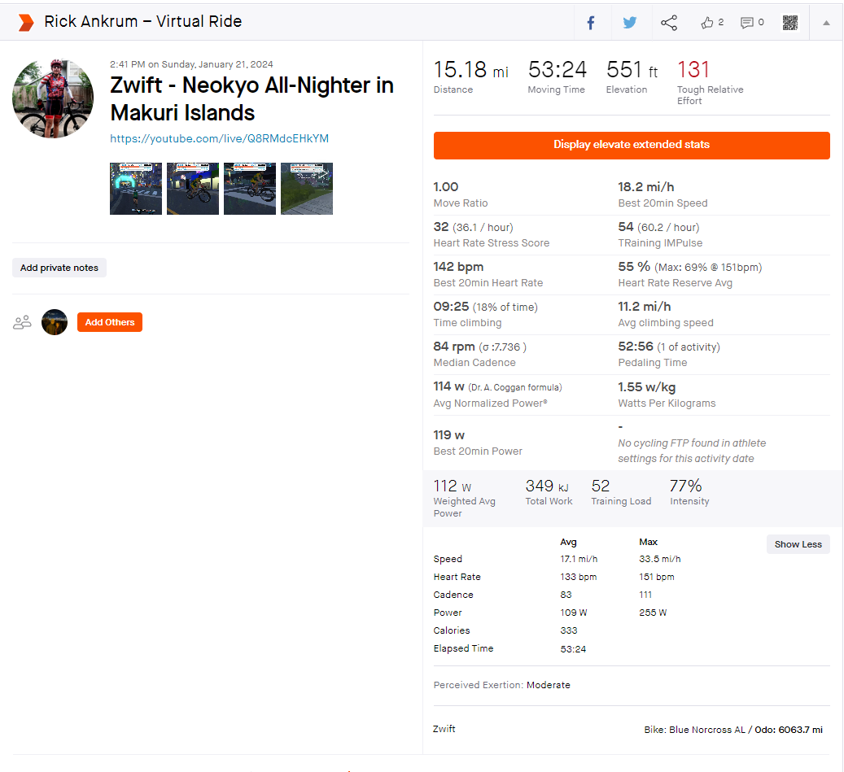Click the Calories 333 value

click(568, 630)
